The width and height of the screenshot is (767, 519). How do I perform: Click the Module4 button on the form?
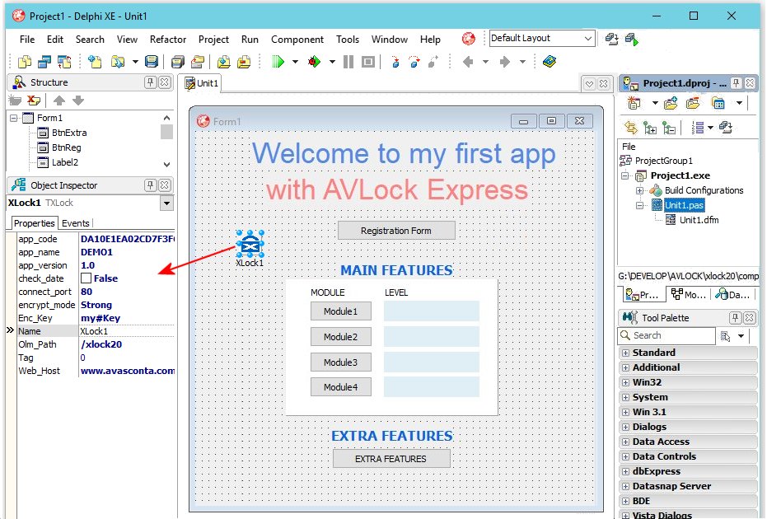coord(340,387)
